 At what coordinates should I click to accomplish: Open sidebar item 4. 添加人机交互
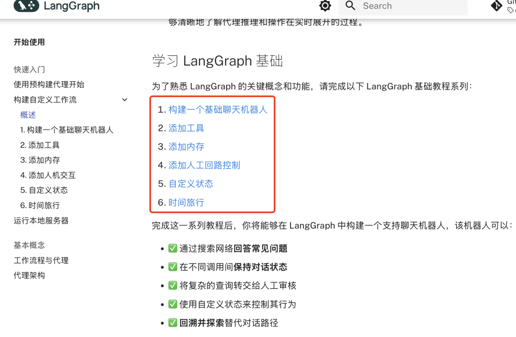point(48,175)
